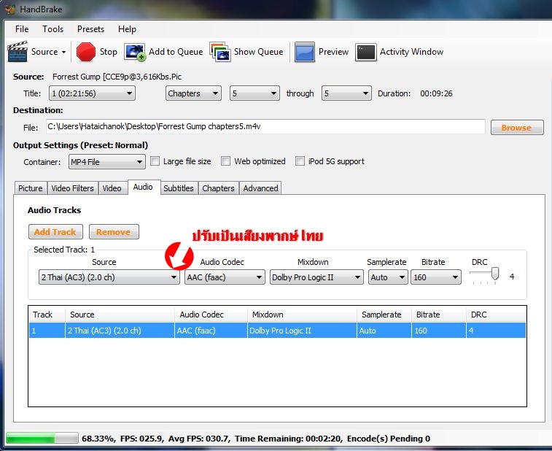Open the Mixdown Dolby Pro Logic II dropdown
This screenshot has width=552, height=451.
pos(316,277)
